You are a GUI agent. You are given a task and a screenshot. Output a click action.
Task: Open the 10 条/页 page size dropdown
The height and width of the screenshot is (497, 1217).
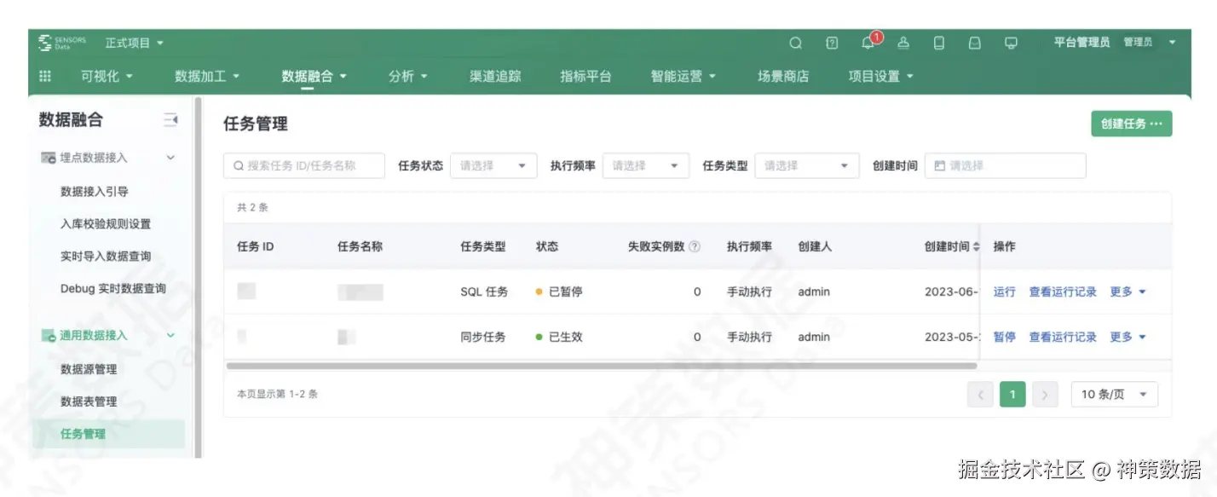click(1114, 395)
